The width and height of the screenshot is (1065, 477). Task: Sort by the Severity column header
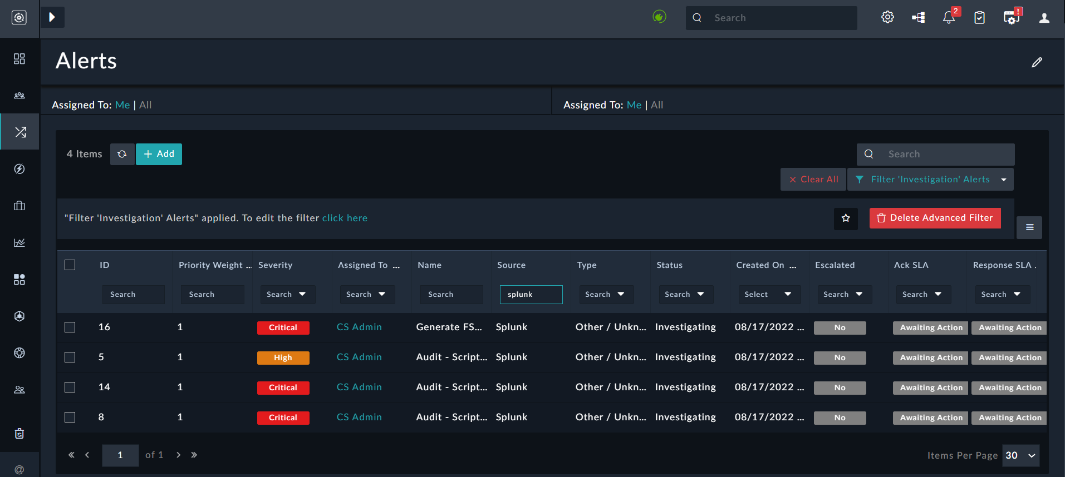pos(275,265)
